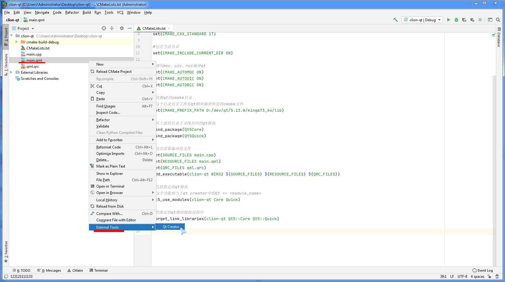Click the Stop square icon
This screenshot has height=282, width=505.
(480, 20)
